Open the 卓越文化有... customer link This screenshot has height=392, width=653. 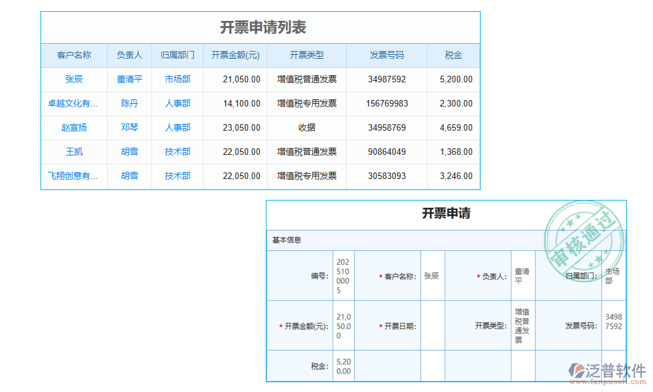point(74,103)
